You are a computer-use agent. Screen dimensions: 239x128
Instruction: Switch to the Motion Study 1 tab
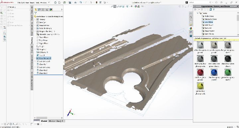pyautogui.click(x=56, y=121)
